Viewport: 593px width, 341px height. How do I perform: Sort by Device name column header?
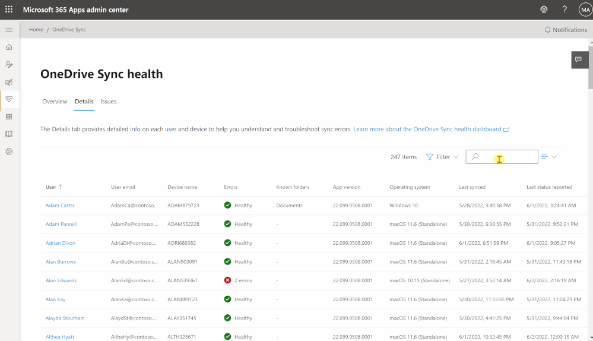coord(182,187)
